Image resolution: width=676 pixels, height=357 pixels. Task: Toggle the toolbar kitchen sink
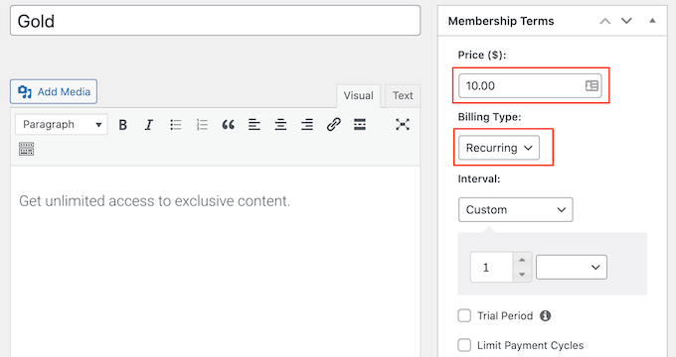click(x=26, y=149)
